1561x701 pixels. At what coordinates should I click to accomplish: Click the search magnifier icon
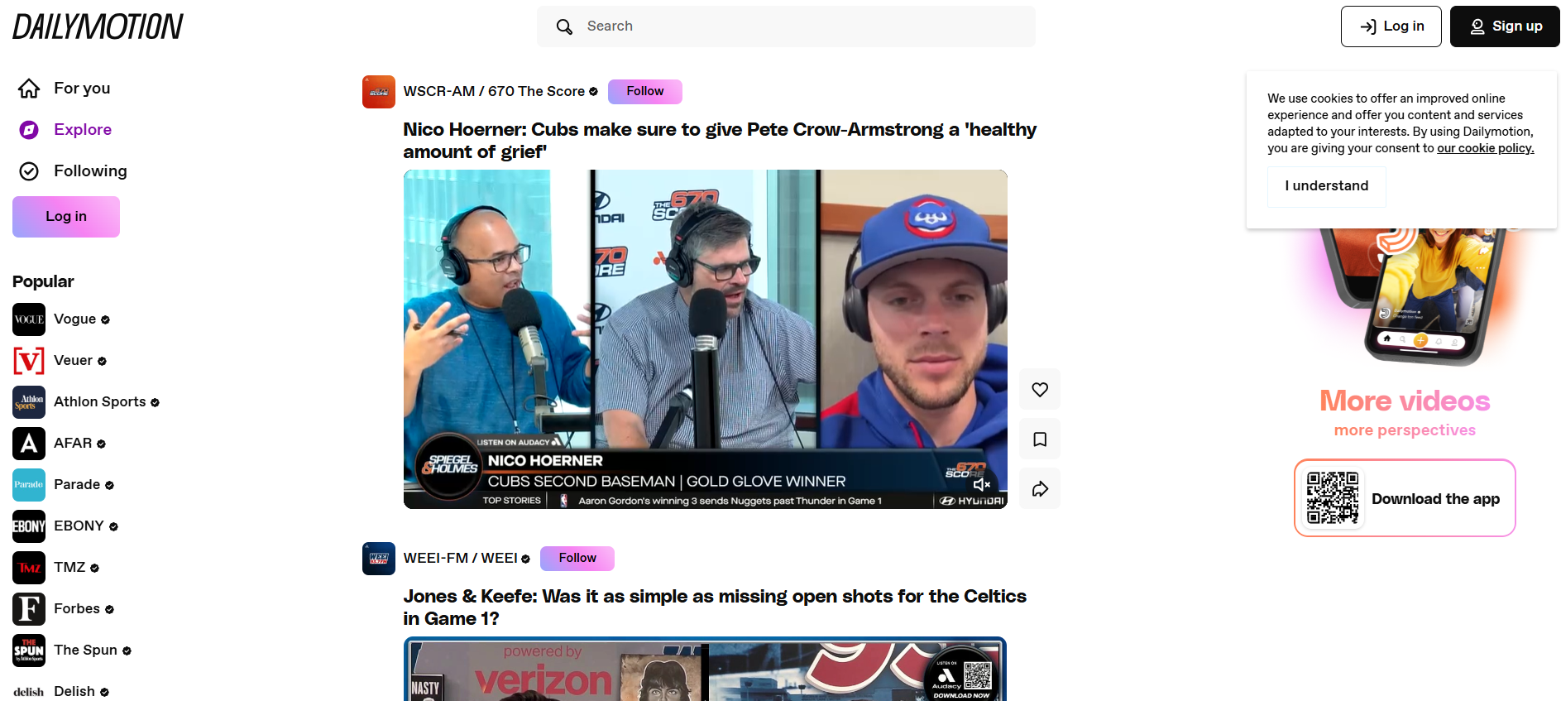(564, 26)
